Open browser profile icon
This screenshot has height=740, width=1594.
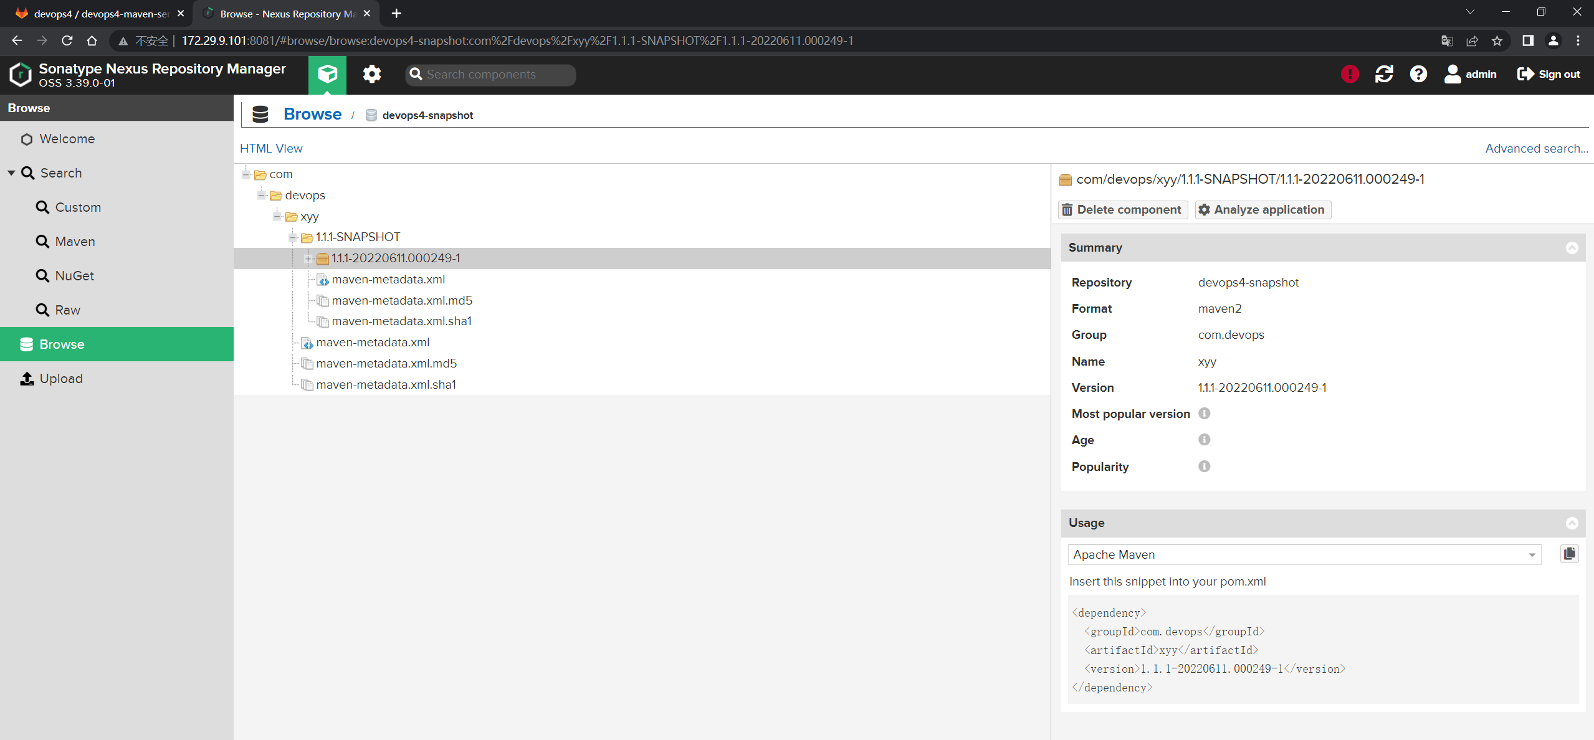point(1553,40)
